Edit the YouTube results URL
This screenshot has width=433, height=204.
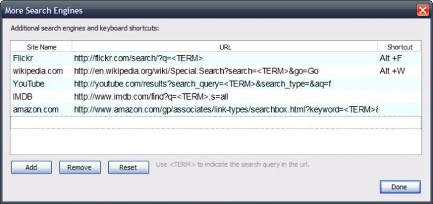pyautogui.click(x=202, y=84)
